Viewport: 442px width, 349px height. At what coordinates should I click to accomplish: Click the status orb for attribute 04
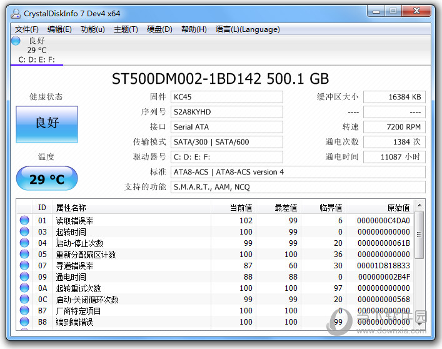pos(24,243)
